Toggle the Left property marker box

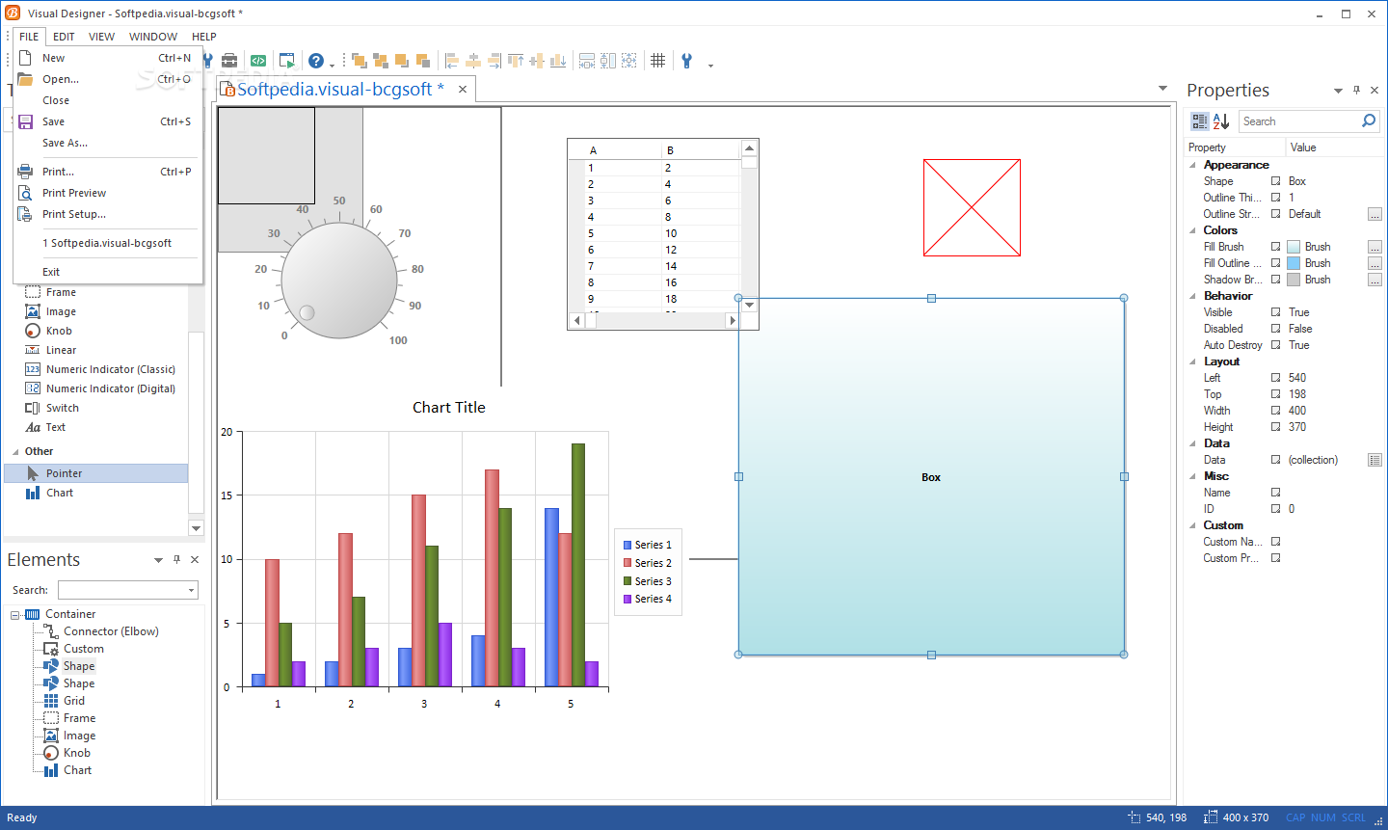[x=1275, y=378]
